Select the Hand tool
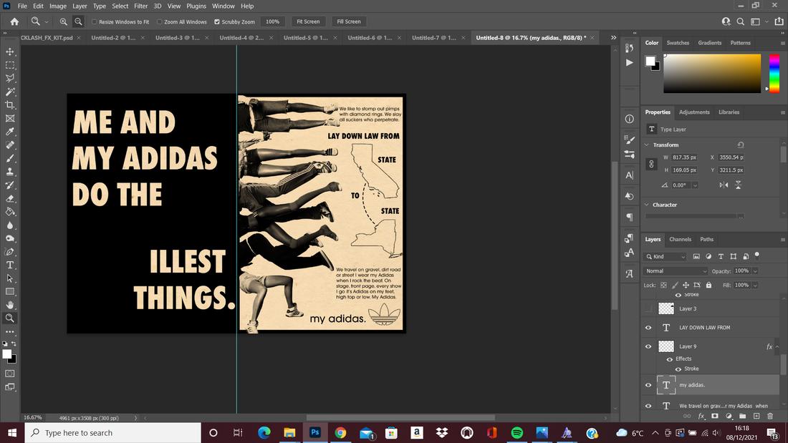788x443 pixels. point(10,305)
